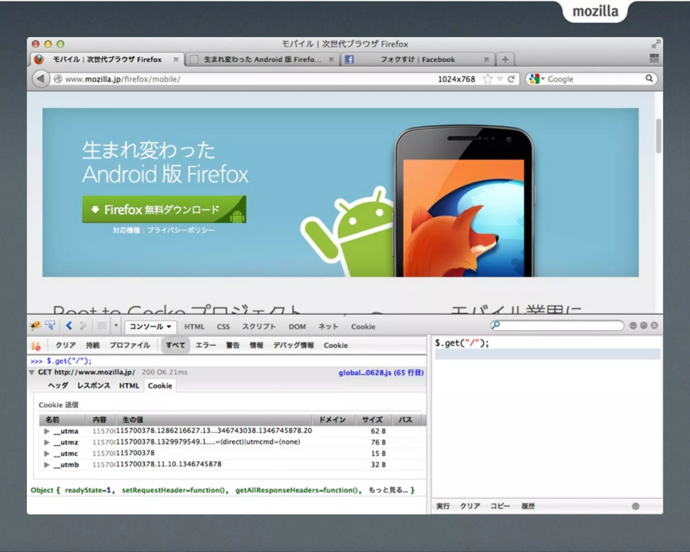Open the global...0628.js source link
690x552 pixels.
(381, 373)
